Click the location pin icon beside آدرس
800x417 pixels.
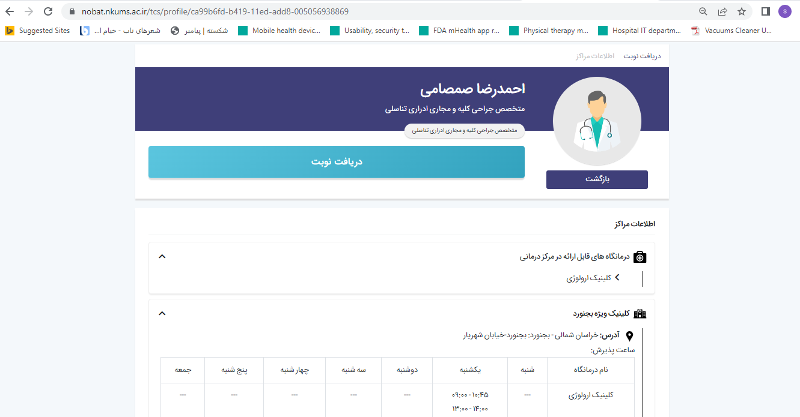pos(629,336)
